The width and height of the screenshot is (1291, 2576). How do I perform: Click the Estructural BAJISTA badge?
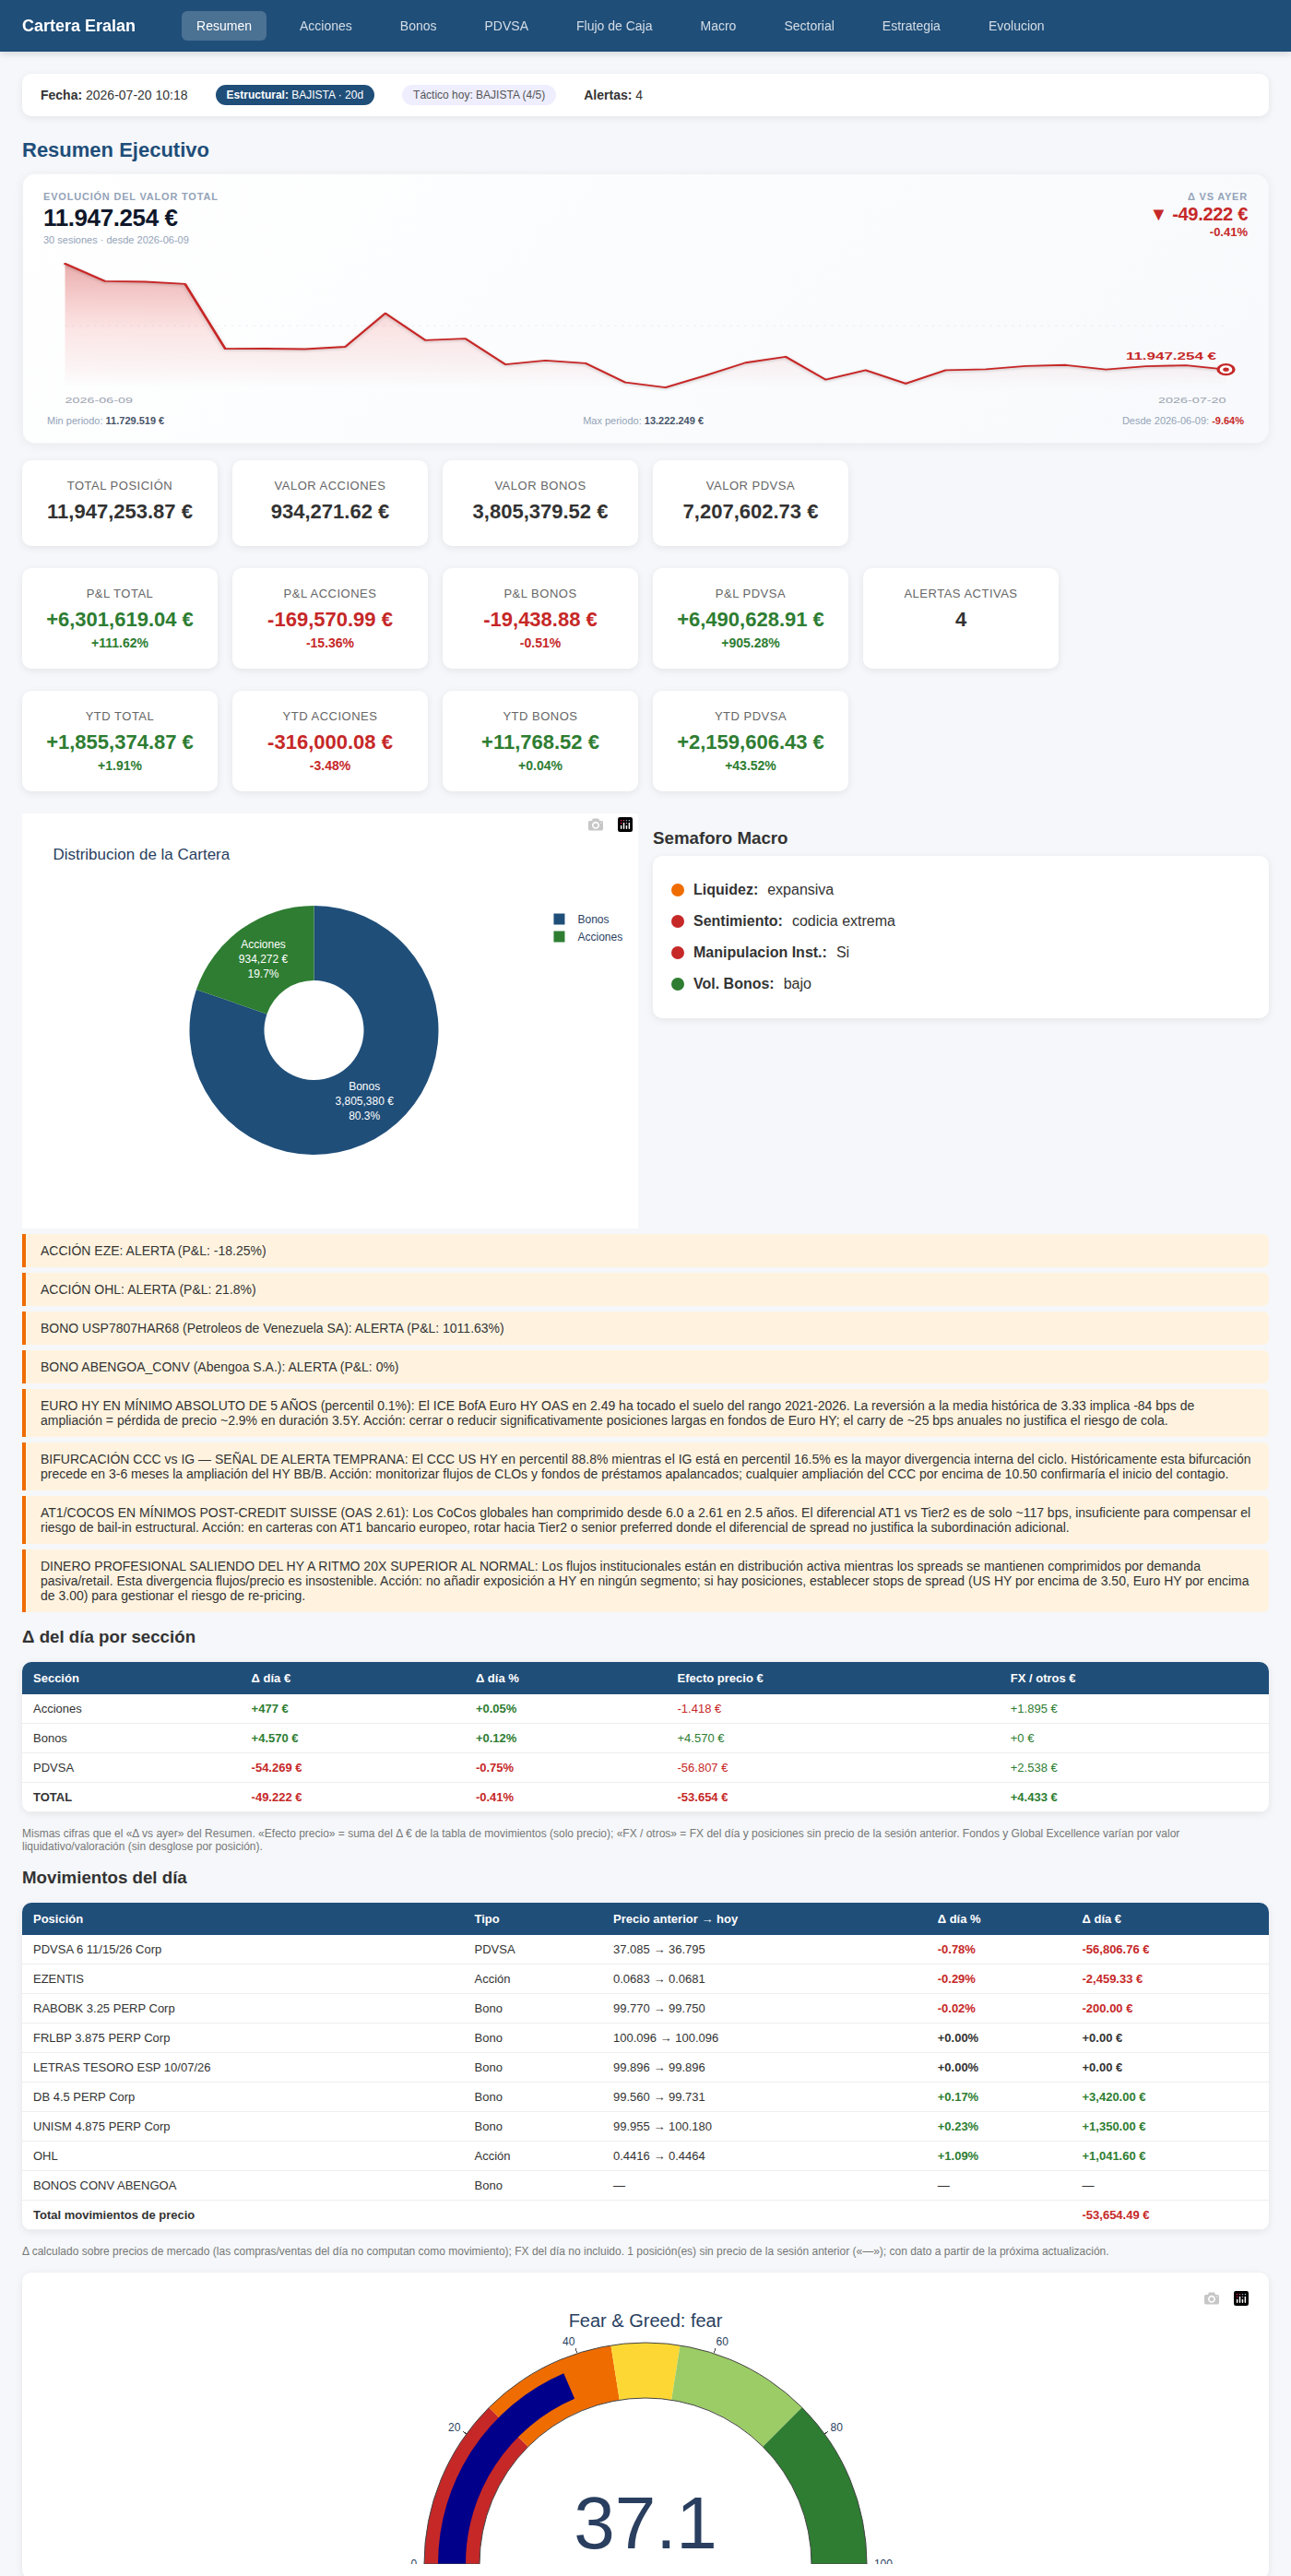(x=295, y=95)
